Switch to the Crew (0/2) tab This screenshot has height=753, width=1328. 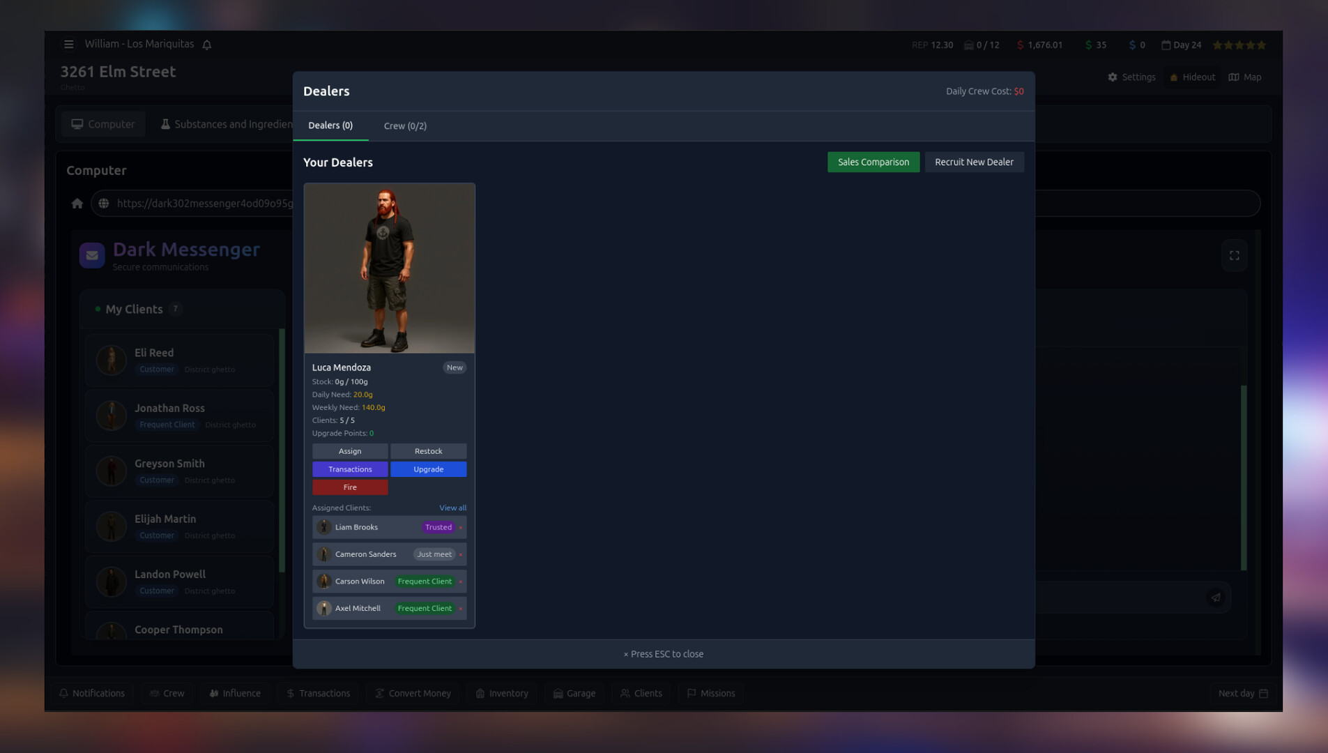pos(404,125)
